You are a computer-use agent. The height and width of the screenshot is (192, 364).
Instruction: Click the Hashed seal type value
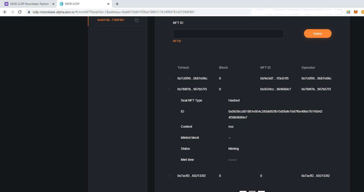coord(234,100)
